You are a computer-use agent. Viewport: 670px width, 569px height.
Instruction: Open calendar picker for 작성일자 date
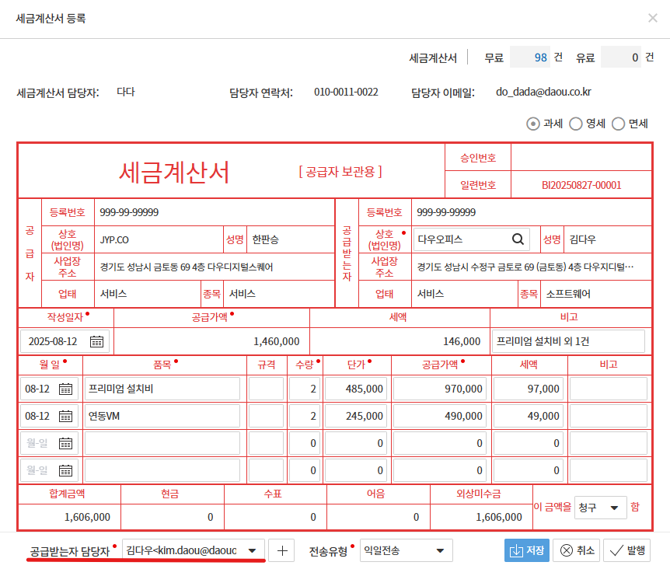click(96, 341)
